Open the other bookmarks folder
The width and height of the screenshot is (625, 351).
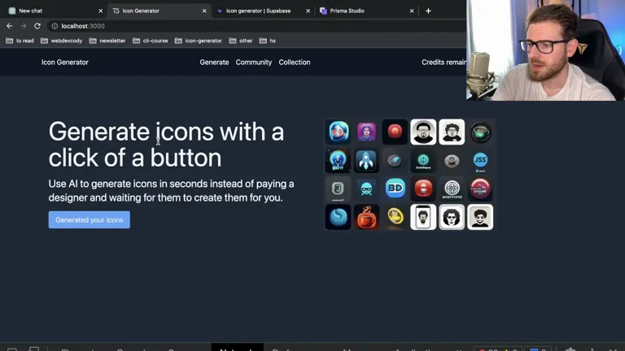[241, 41]
